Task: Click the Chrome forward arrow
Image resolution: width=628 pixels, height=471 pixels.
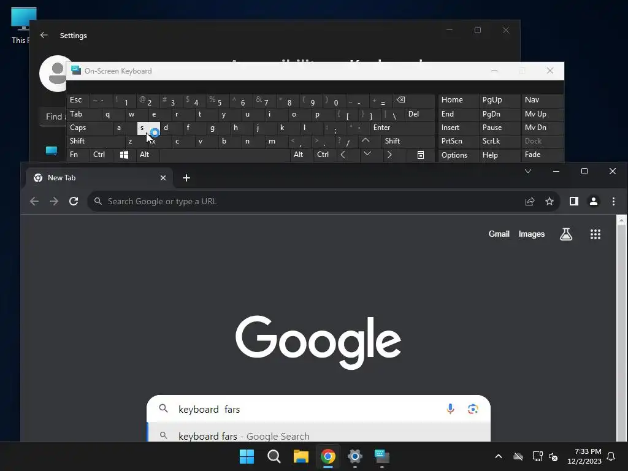Action: (x=54, y=201)
